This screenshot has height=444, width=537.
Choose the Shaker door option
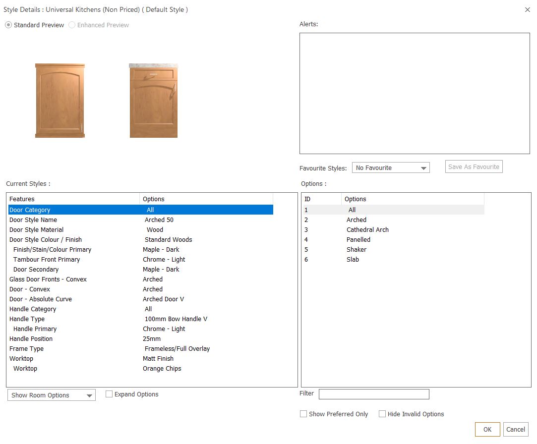pyautogui.click(x=356, y=250)
